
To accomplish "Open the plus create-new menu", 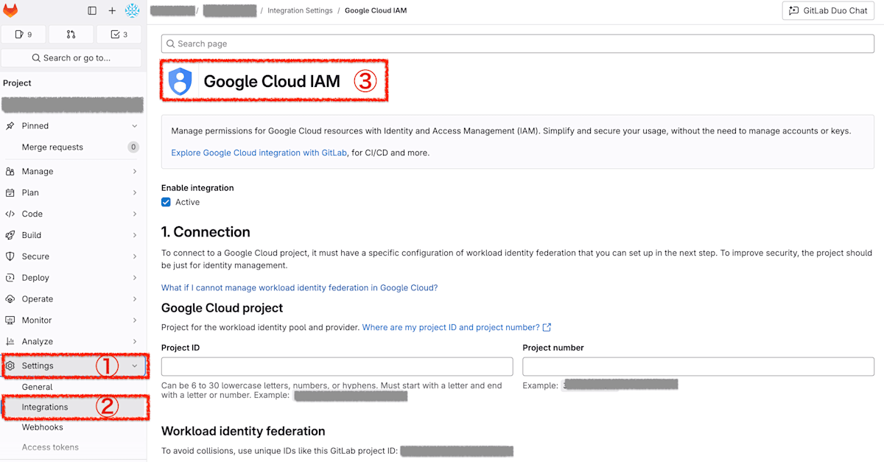I will (x=112, y=10).
